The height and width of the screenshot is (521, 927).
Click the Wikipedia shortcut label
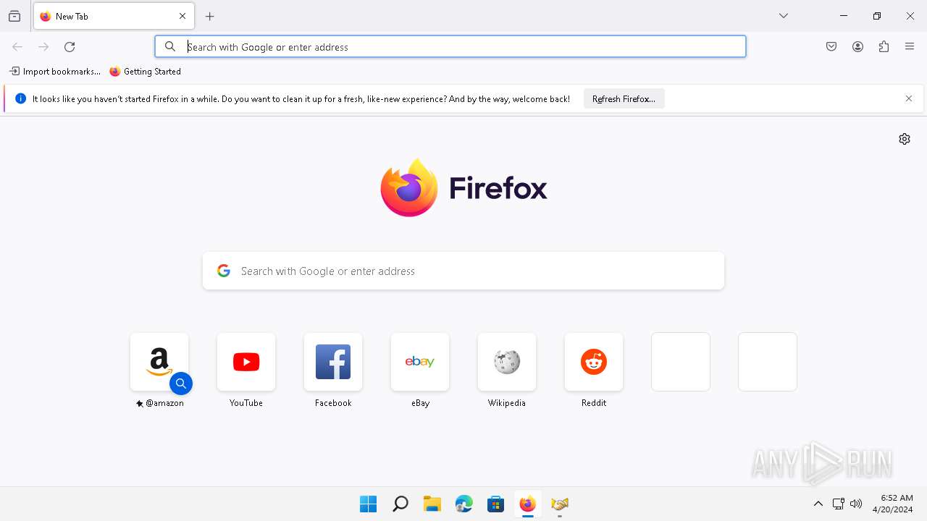point(507,403)
